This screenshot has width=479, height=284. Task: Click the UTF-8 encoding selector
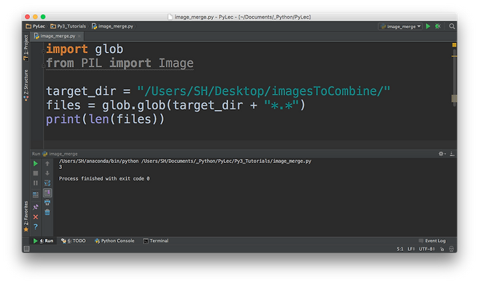coord(426,249)
